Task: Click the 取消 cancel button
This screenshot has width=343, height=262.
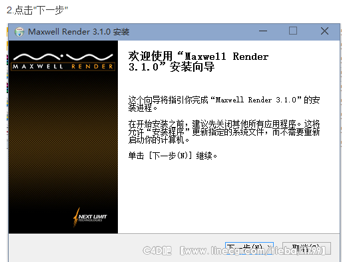Action: click(x=306, y=248)
